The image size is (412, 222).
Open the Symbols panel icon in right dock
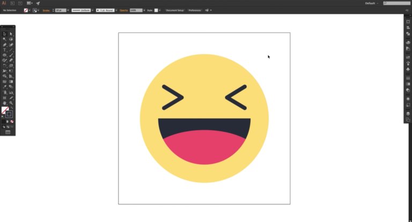(408, 69)
